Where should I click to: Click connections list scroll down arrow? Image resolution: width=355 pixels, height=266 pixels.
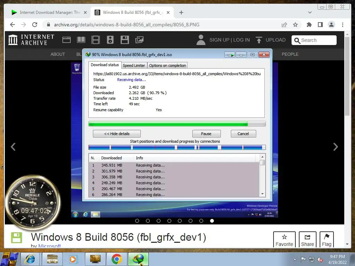pos(262,194)
